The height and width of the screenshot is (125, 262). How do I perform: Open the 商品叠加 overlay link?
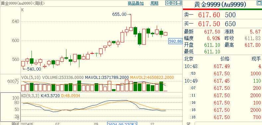(136, 3)
